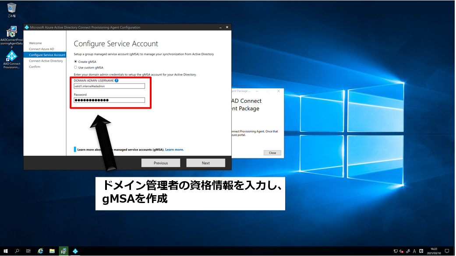456x256 pixels.
Task: Select the Configure Service Account step
Action: point(45,55)
